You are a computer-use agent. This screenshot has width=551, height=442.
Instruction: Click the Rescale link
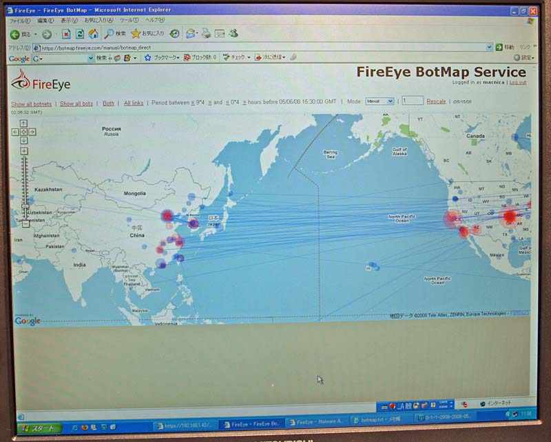click(436, 101)
